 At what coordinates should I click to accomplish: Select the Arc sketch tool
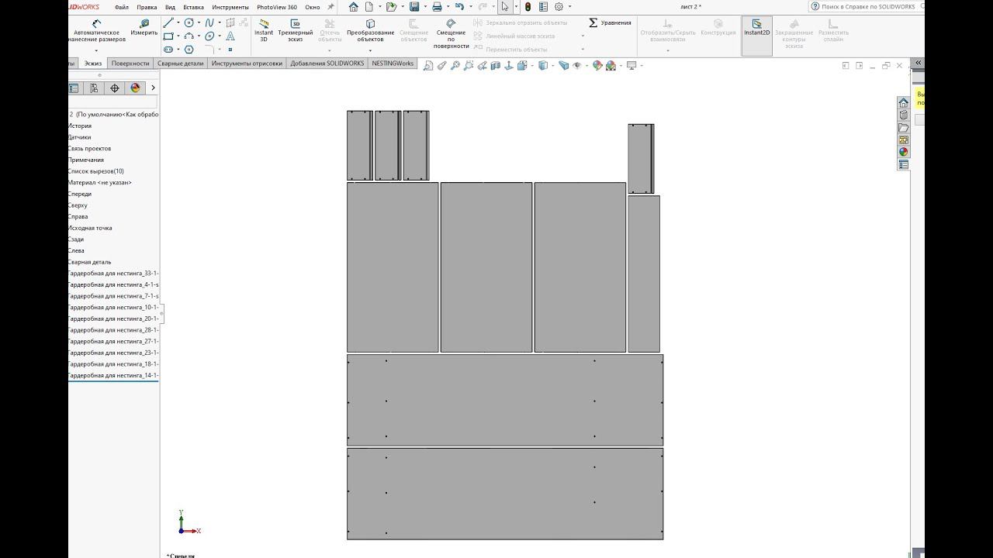tap(189, 36)
